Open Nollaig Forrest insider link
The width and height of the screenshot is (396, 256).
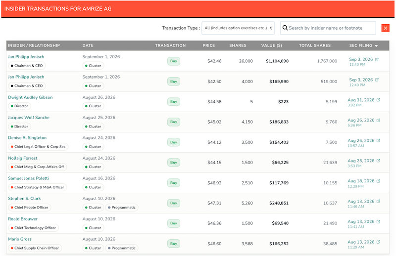click(x=22, y=158)
